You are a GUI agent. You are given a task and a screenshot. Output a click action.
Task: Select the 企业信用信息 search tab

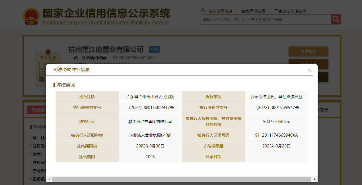(x=220, y=11)
